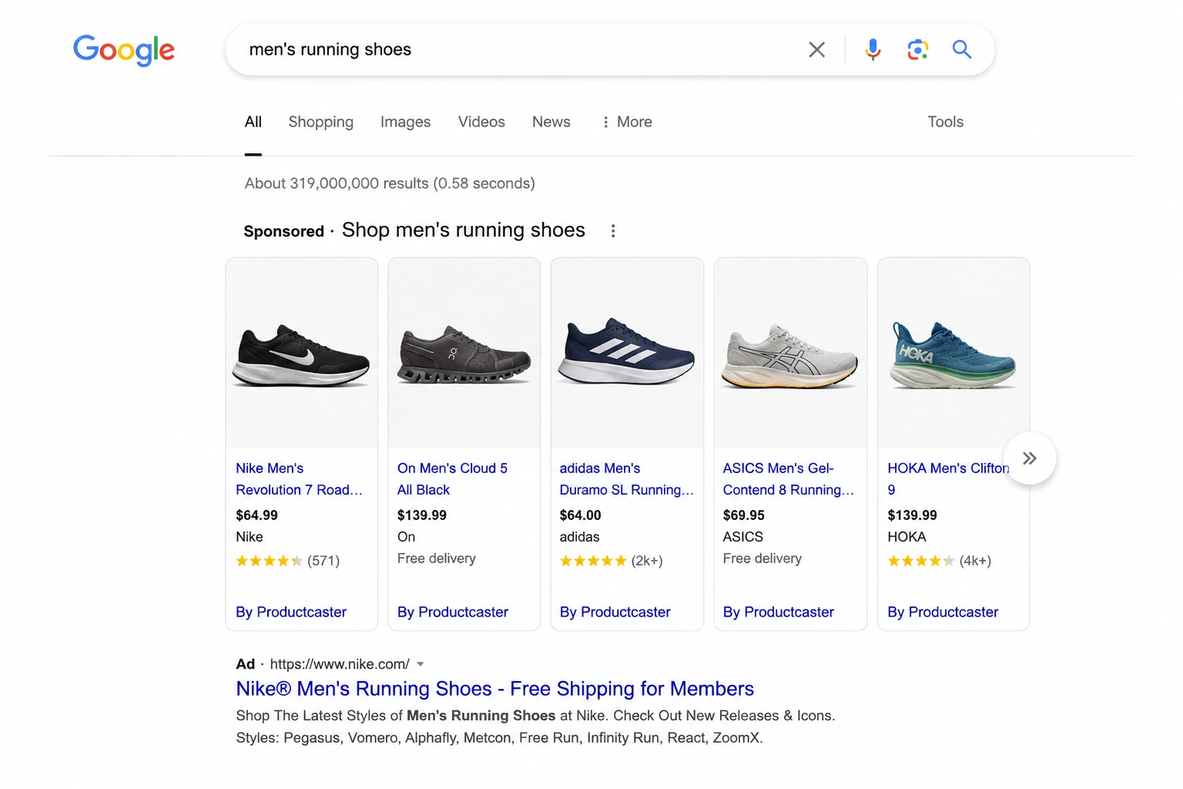This screenshot has width=1183, height=789.
Task: Open Nike Men's Revolution 7 Road link
Action: (x=299, y=479)
